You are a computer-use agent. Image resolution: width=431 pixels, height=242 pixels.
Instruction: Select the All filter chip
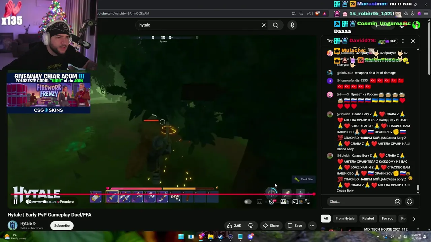[x=326, y=218]
